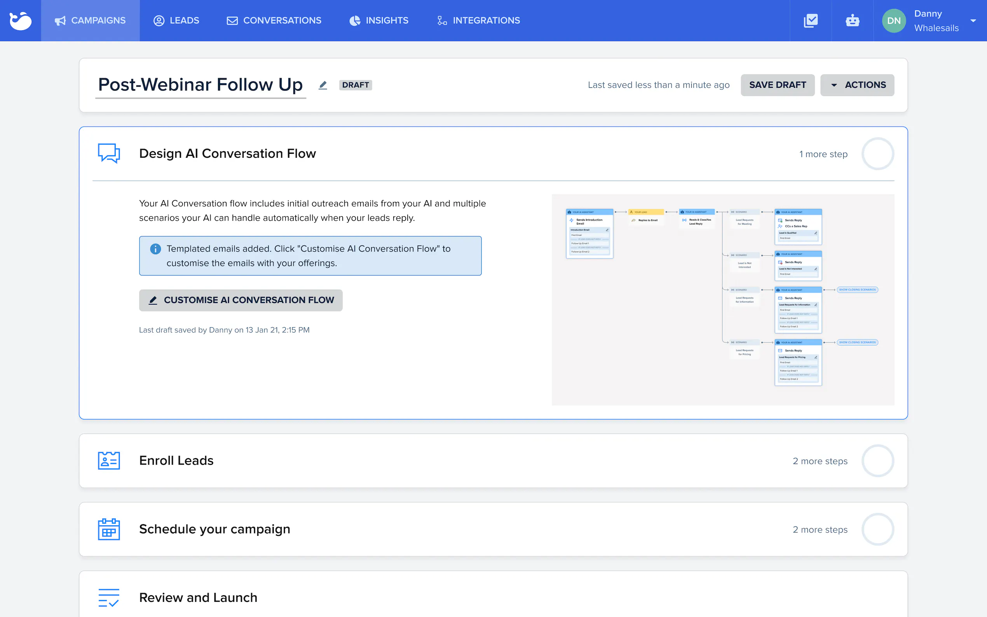987x617 pixels.
Task: Open the conversation flow diagram thumbnail
Action: tap(723, 300)
